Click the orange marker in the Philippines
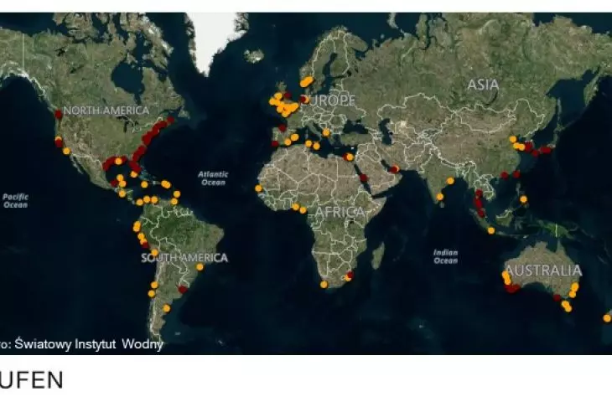Viewport: 612px width, 402px height. coord(523,199)
